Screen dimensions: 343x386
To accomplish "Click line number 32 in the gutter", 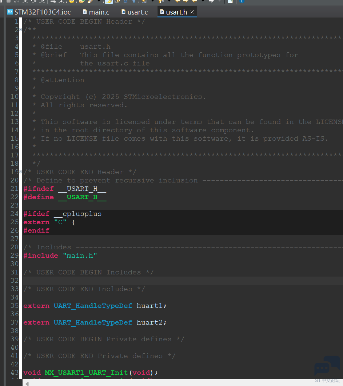I will [15, 281].
